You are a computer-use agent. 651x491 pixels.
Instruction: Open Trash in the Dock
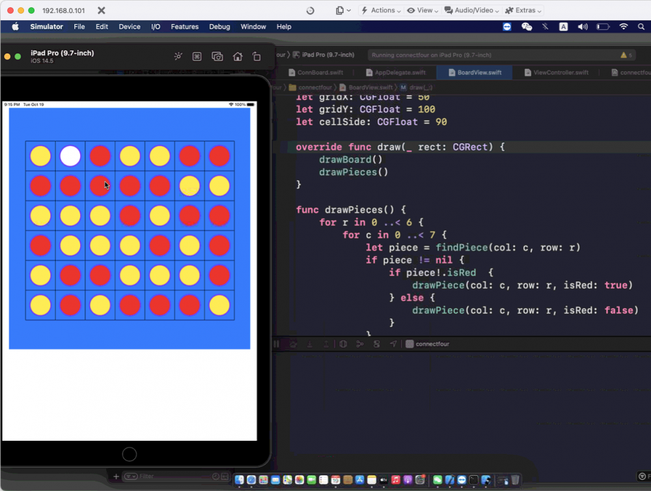[515, 480]
